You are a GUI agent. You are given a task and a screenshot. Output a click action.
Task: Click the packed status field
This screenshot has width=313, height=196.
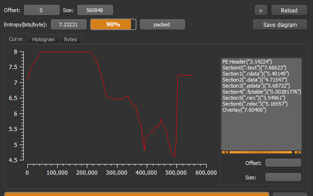click(162, 25)
